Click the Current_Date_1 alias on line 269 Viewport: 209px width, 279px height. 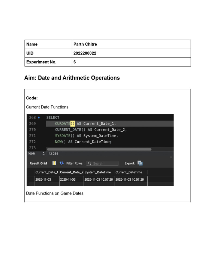tap(99, 123)
